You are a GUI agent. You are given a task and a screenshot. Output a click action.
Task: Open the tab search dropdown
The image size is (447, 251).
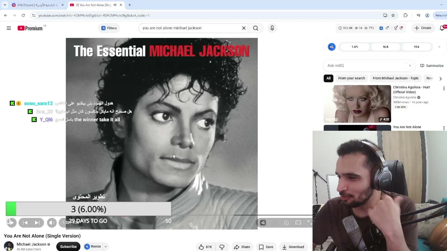[x=5, y=5]
